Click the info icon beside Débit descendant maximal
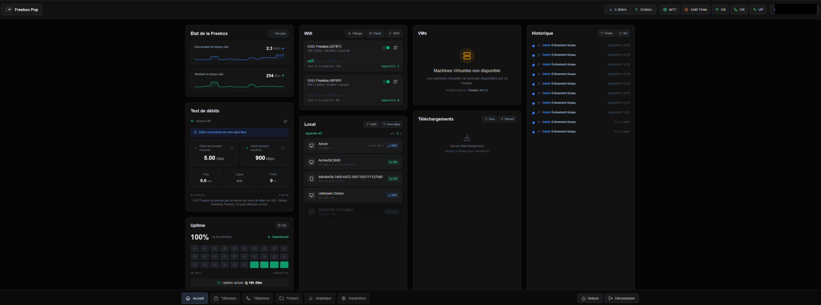Screen dimensions: 821x305 (232, 148)
